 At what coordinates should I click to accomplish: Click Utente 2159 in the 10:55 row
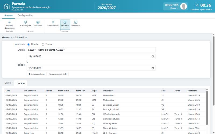[x=194, y=109]
